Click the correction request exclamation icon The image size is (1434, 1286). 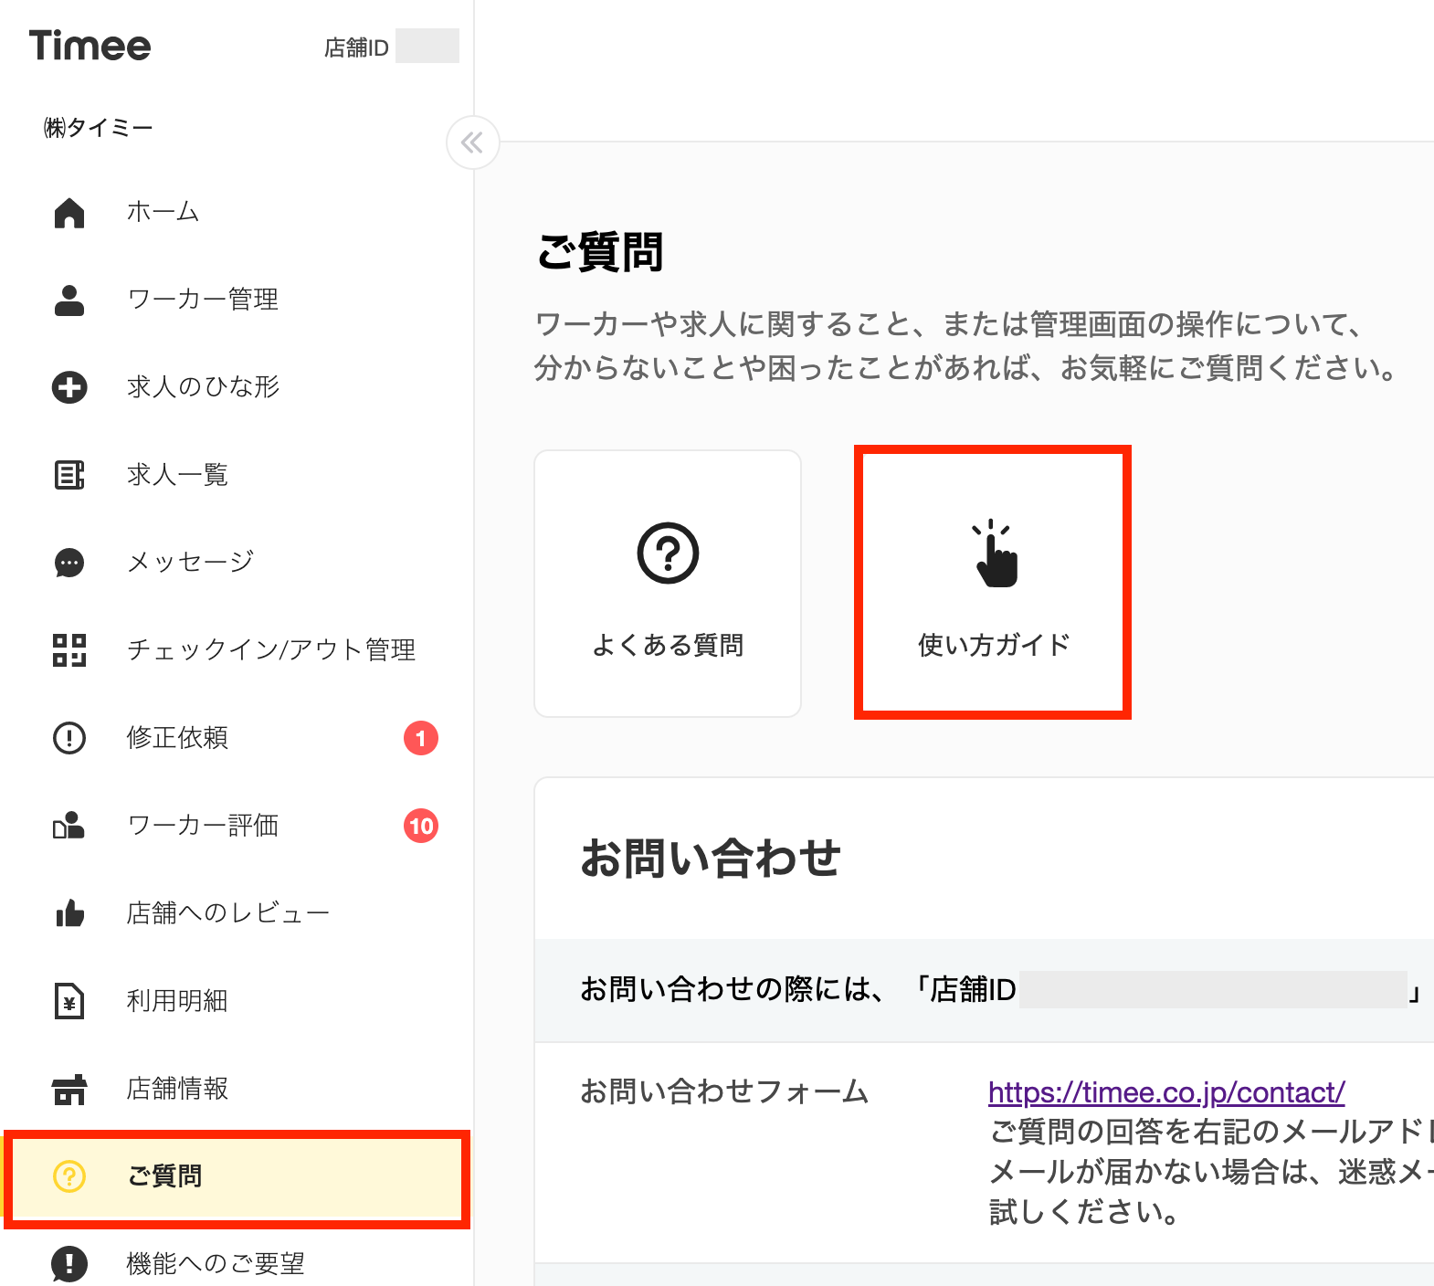pos(69,738)
